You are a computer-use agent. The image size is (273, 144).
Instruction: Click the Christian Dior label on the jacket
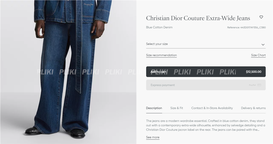pos(89,5)
